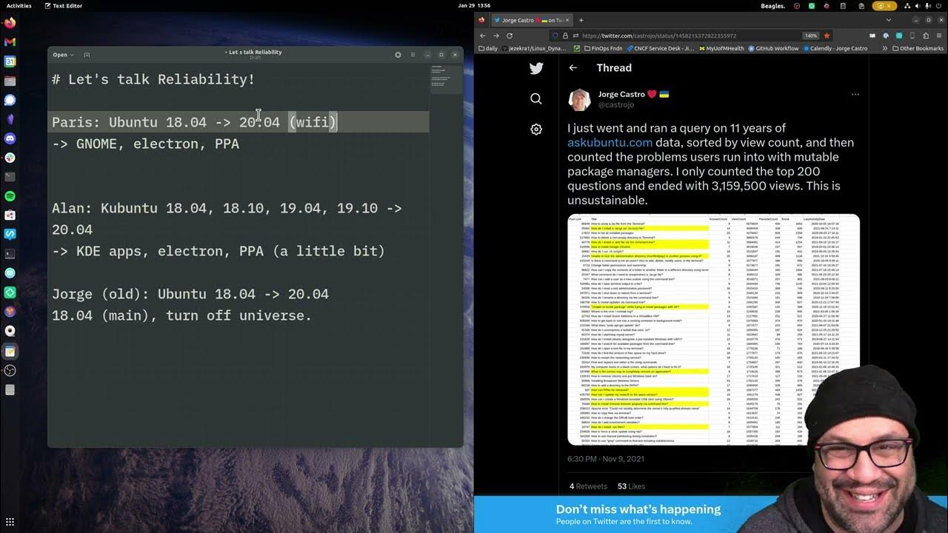Open Other Bookmarks folder
Image resolution: width=948 pixels, height=533 pixels.
pyautogui.click(x=918, y=48)
